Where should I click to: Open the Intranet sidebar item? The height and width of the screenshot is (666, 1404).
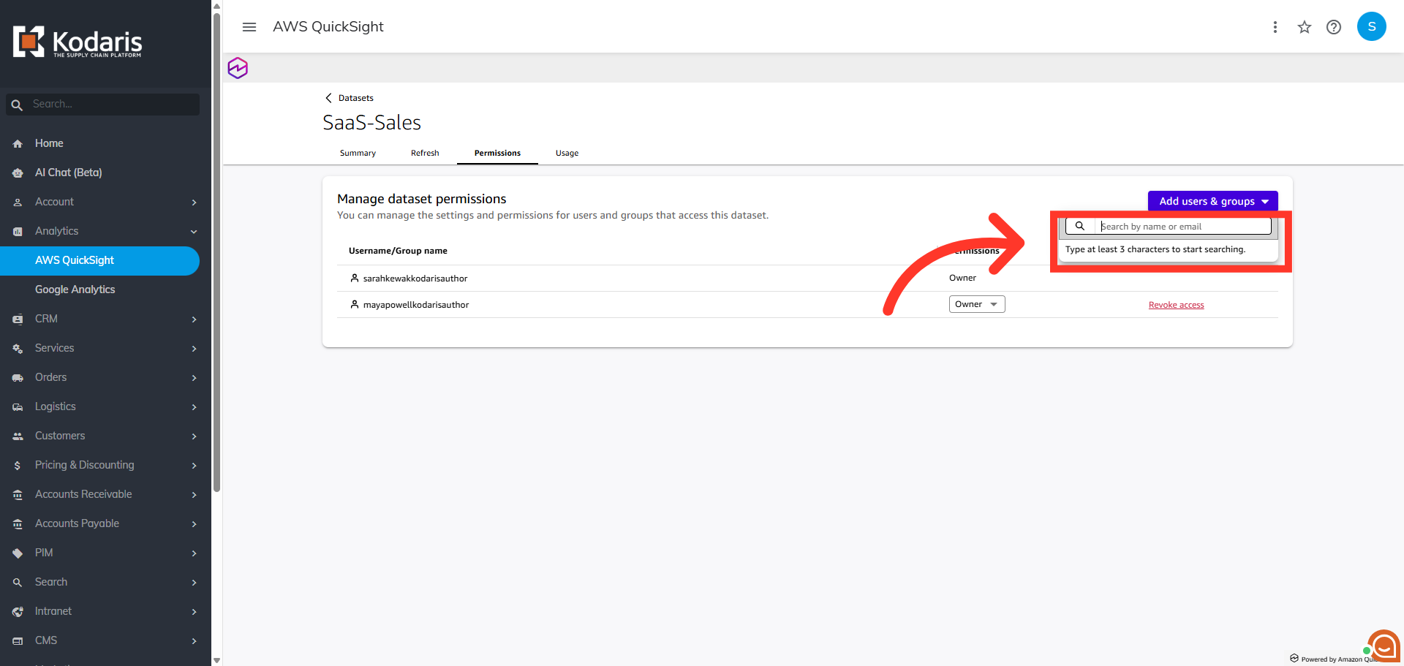[53, 611]
